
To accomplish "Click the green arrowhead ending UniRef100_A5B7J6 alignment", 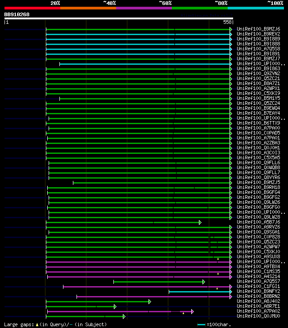I will click(x=200, y=222).
